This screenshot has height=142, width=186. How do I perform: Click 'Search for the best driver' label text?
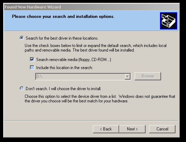pyautogui.click(x=62, y=38)
